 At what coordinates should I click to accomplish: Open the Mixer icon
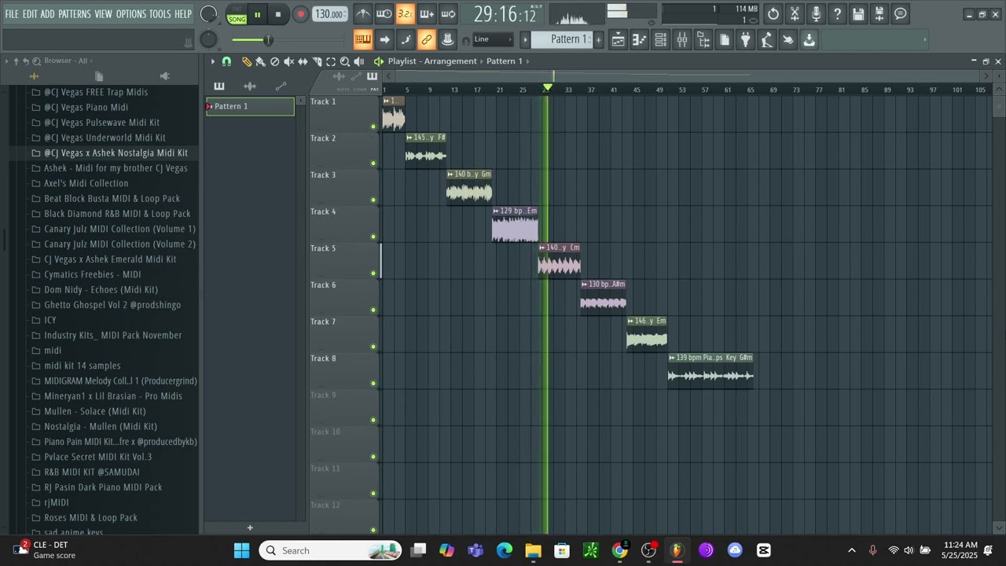click(x=682, y=39)
